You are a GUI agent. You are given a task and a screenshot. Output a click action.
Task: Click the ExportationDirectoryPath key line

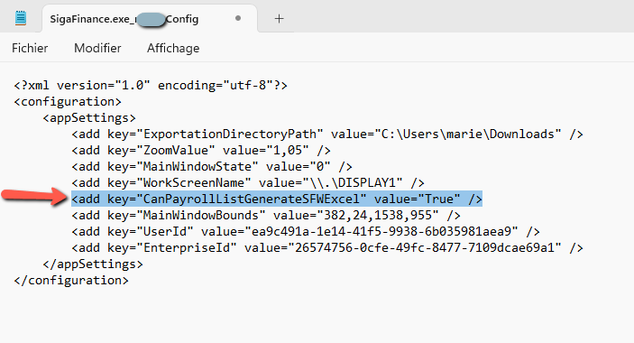pyautogui.click(x=327, y=134)
